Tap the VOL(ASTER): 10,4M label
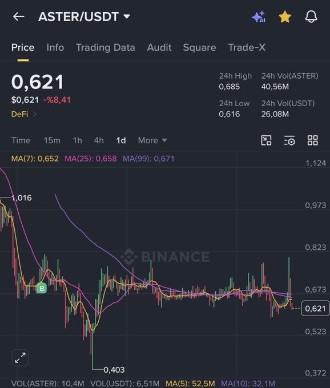 [x=48, y=383]
